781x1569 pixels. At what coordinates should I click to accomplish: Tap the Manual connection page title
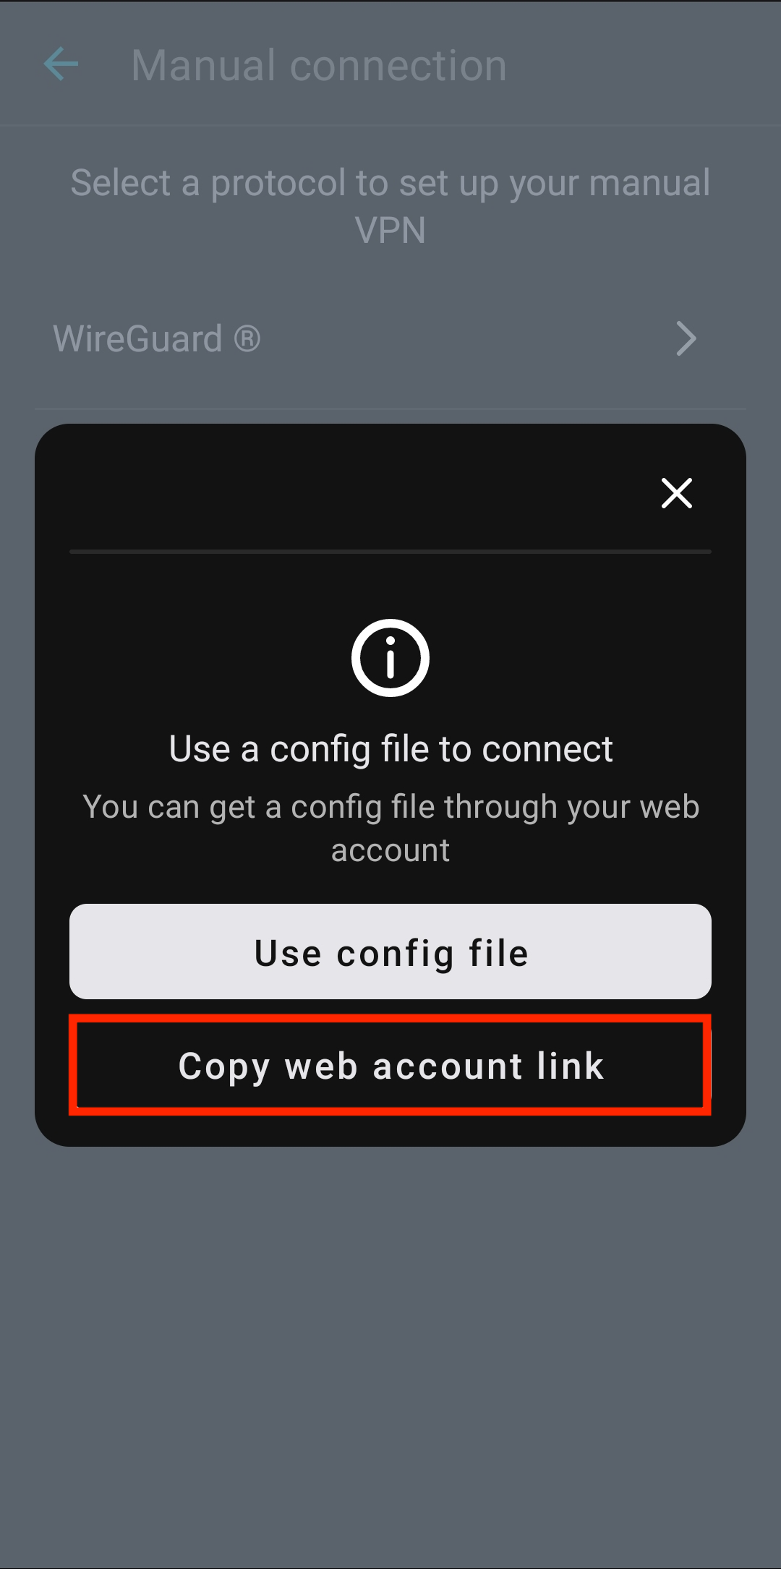[319, 65]
